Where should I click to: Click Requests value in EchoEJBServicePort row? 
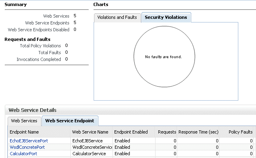[175, 141]
